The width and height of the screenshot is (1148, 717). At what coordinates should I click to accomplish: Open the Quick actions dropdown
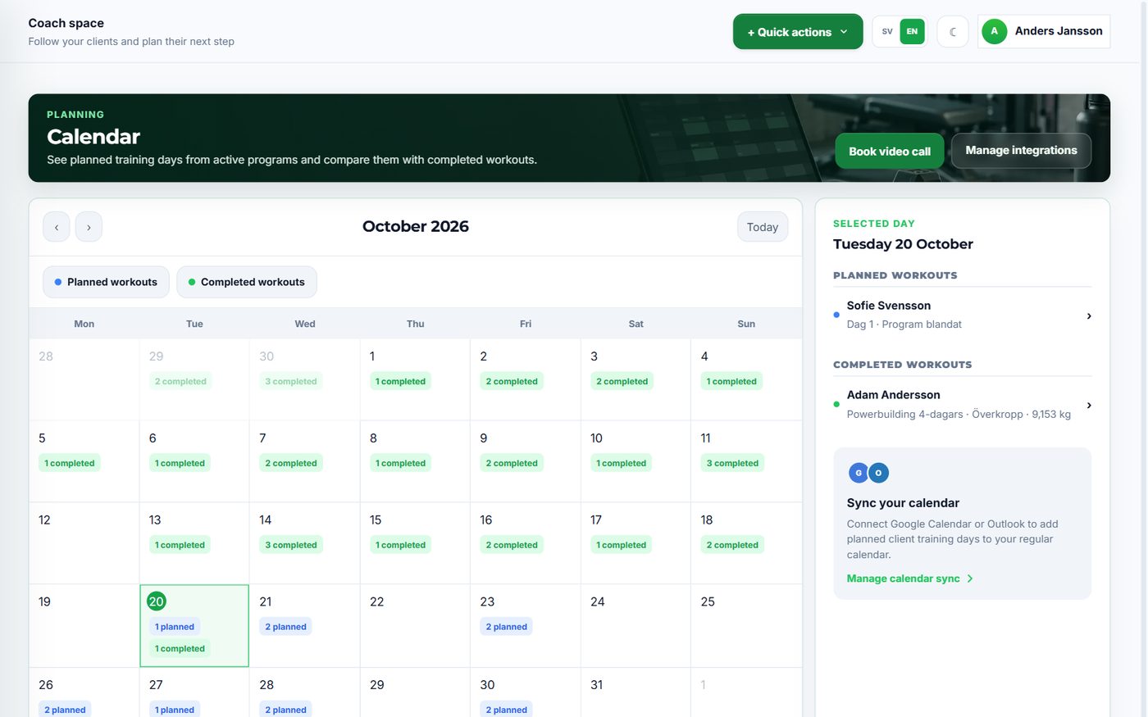tap(798, 32)
